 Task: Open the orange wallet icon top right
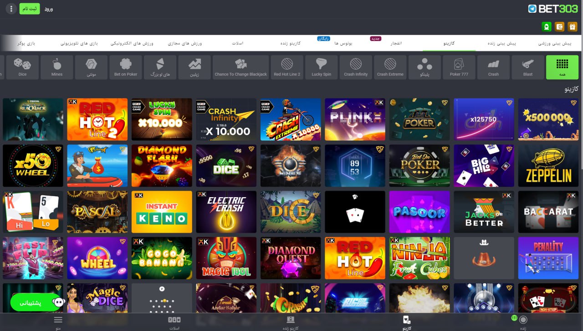point(559,27)
